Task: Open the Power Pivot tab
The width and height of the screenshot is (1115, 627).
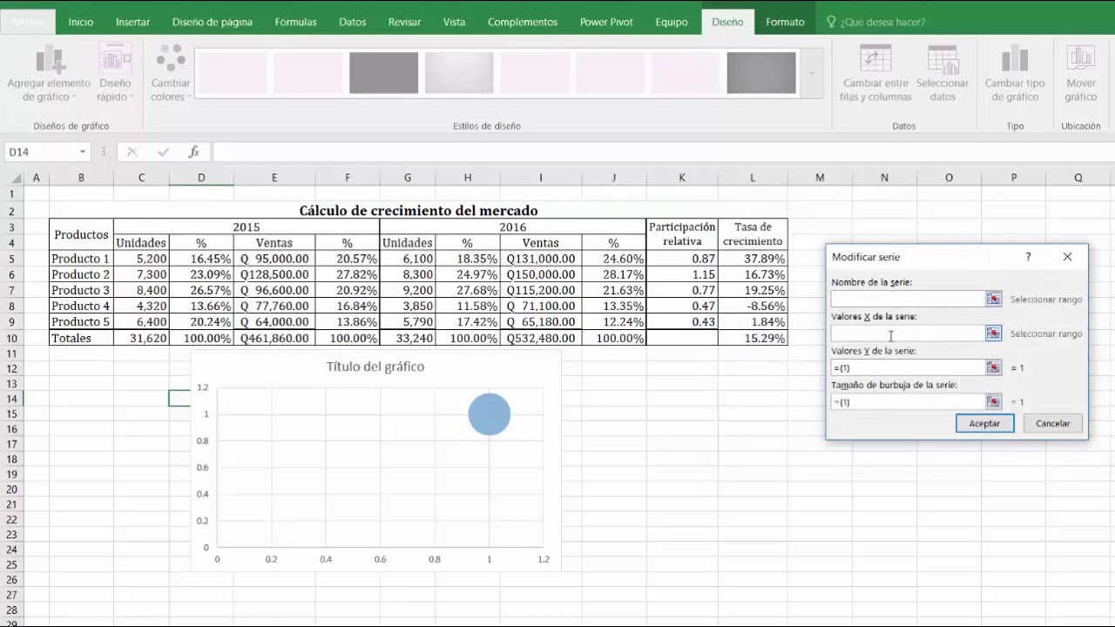Action: [606, 22]
